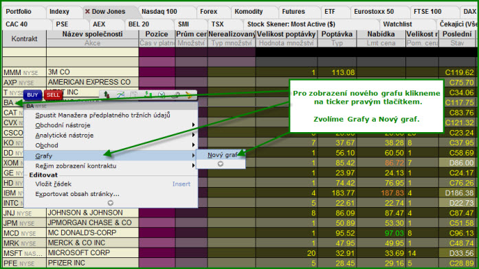479x269 pixels.
Task: Open the Futures tab
Action: point(293,12)
